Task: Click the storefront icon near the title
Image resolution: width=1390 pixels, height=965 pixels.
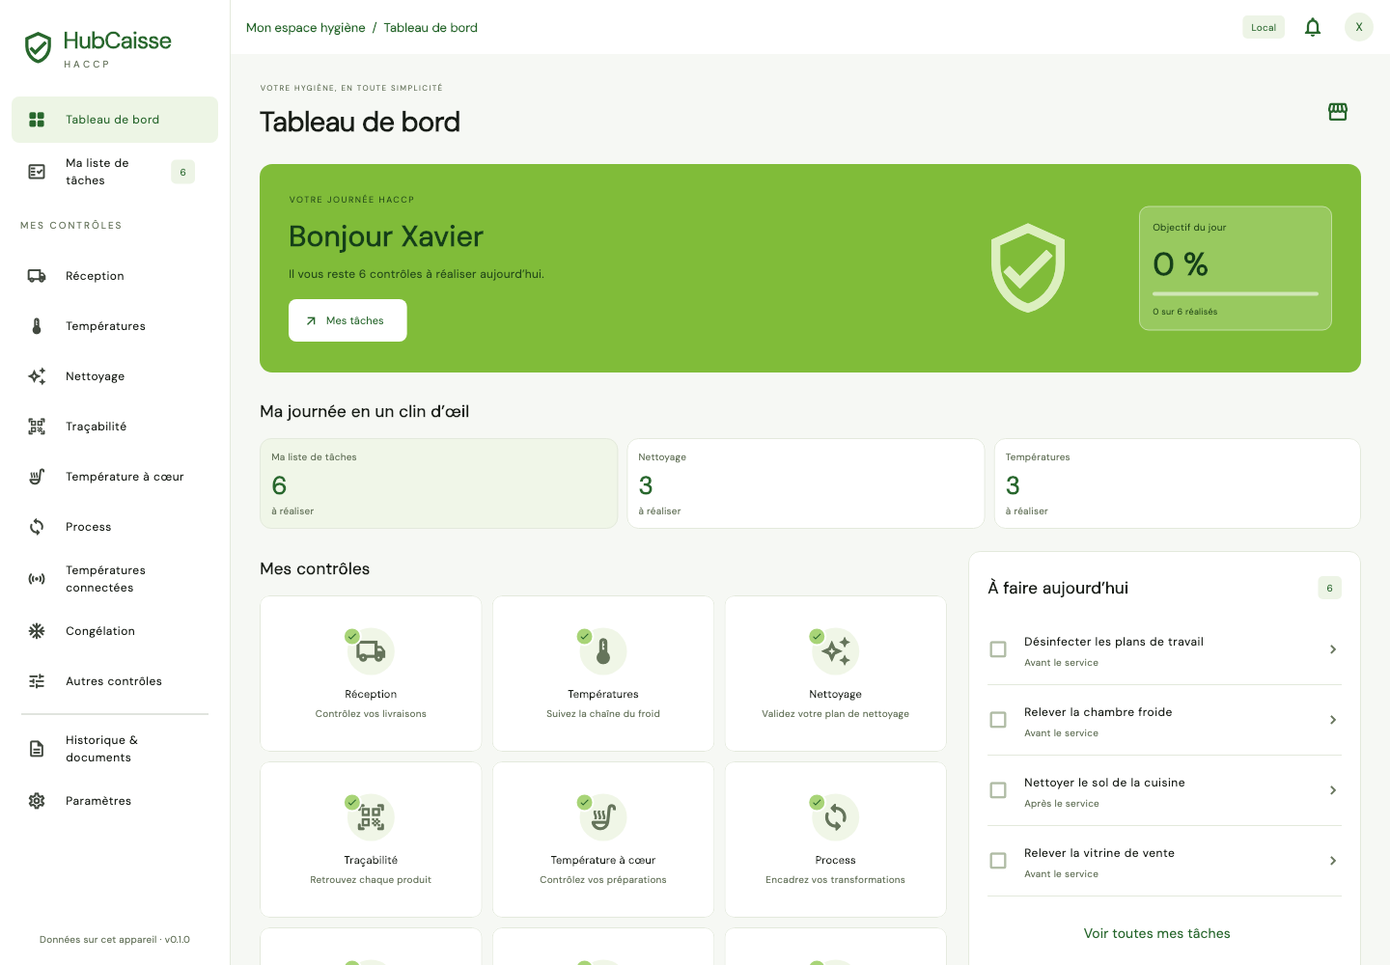Action: point(1338,112)
